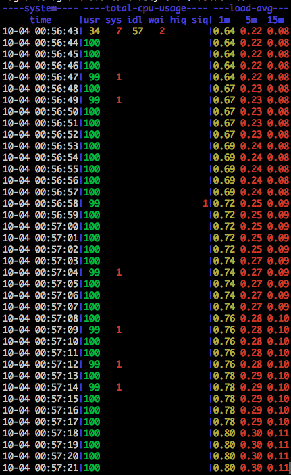Click the 'load-avg' group header

click(251, 9)
